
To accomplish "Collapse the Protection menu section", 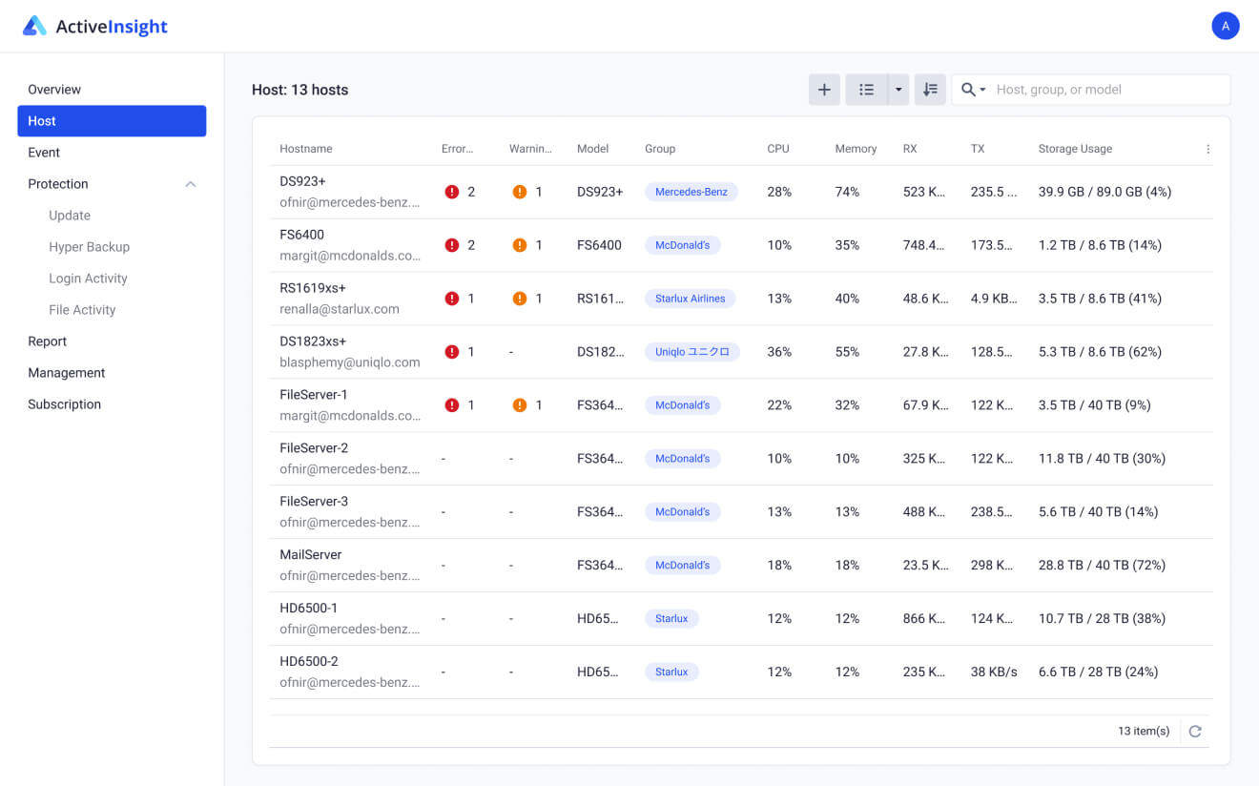I will click(x=191, y=184).
